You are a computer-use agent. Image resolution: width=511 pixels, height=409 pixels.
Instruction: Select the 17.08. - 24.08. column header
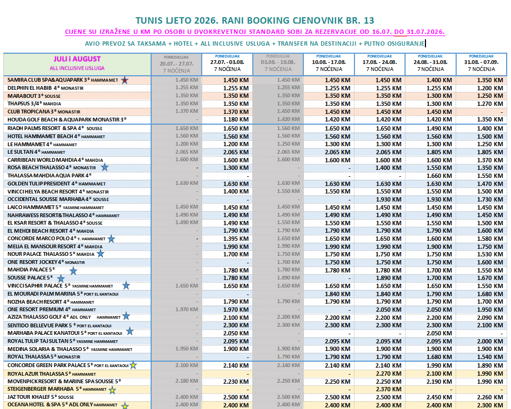pyautogui.click(x=380, y=64)
